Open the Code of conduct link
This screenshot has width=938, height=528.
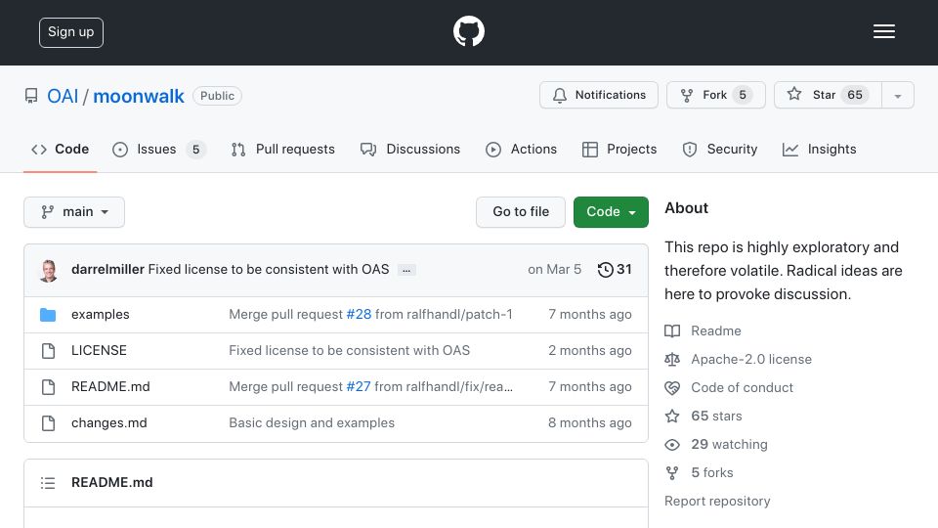pyautogui.click(x=742, y=387)
